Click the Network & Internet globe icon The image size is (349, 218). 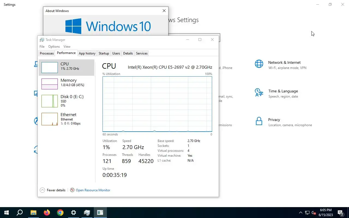(x=259, y=64)
